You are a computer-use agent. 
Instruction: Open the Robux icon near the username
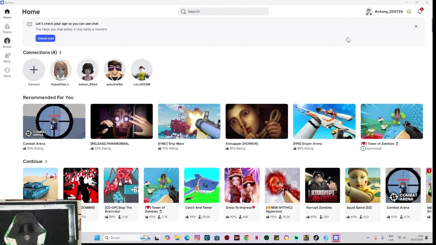[x=409, y=12]
